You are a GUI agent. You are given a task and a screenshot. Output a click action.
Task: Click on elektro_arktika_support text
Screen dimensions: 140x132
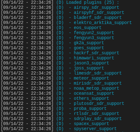[103, 23]
